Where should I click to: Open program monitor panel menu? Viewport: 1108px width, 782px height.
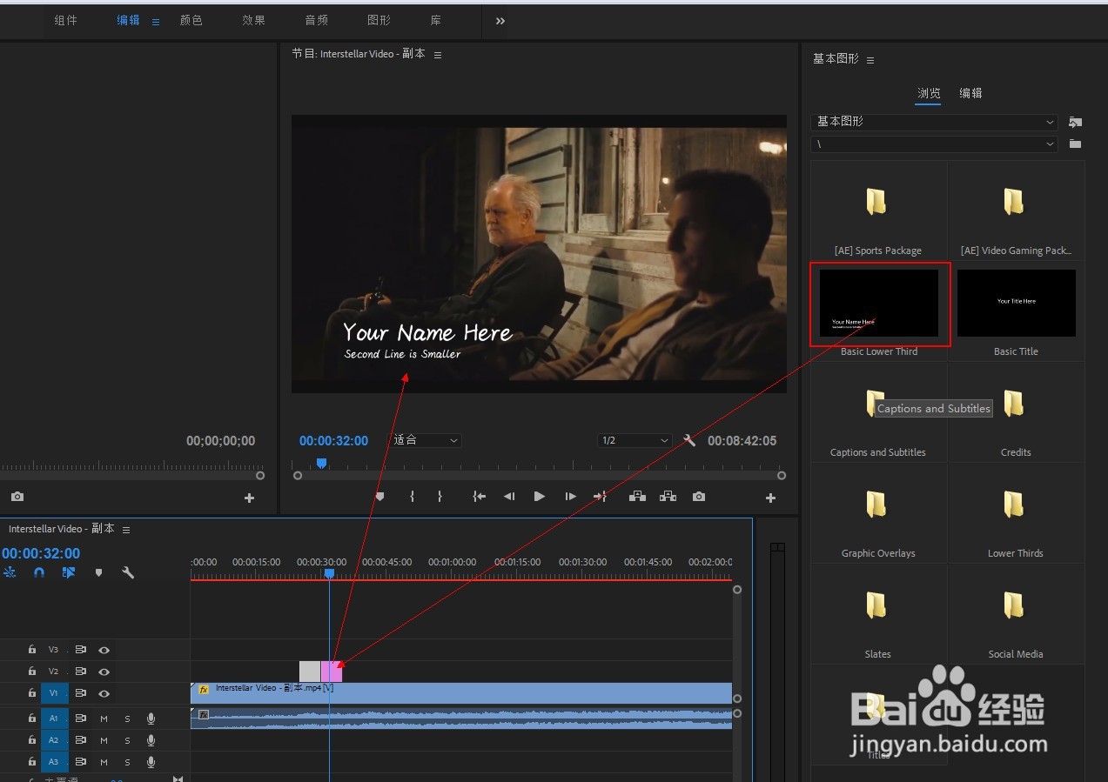point(438,55)
